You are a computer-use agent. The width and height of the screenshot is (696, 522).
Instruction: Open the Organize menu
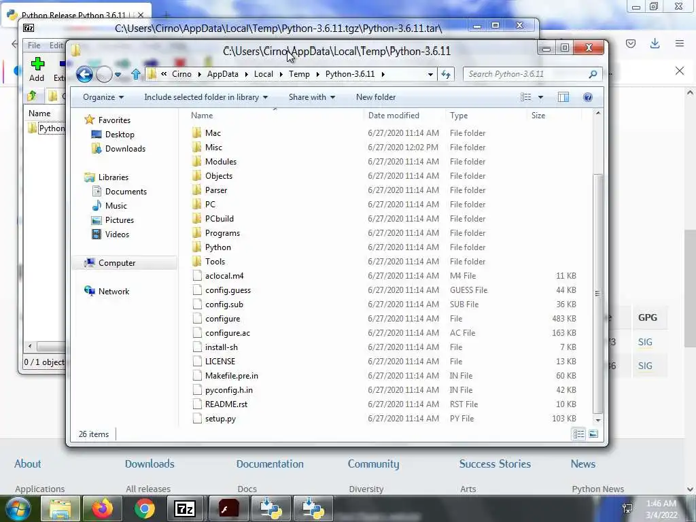pyautogui.click(x=103, y=97)
